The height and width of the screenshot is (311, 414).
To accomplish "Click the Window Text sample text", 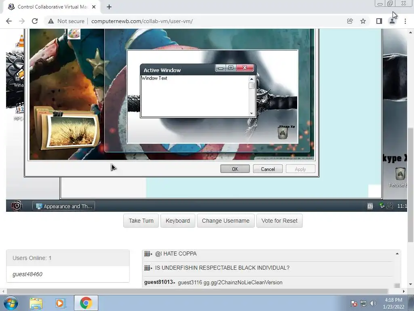I will tap(154, 78).
